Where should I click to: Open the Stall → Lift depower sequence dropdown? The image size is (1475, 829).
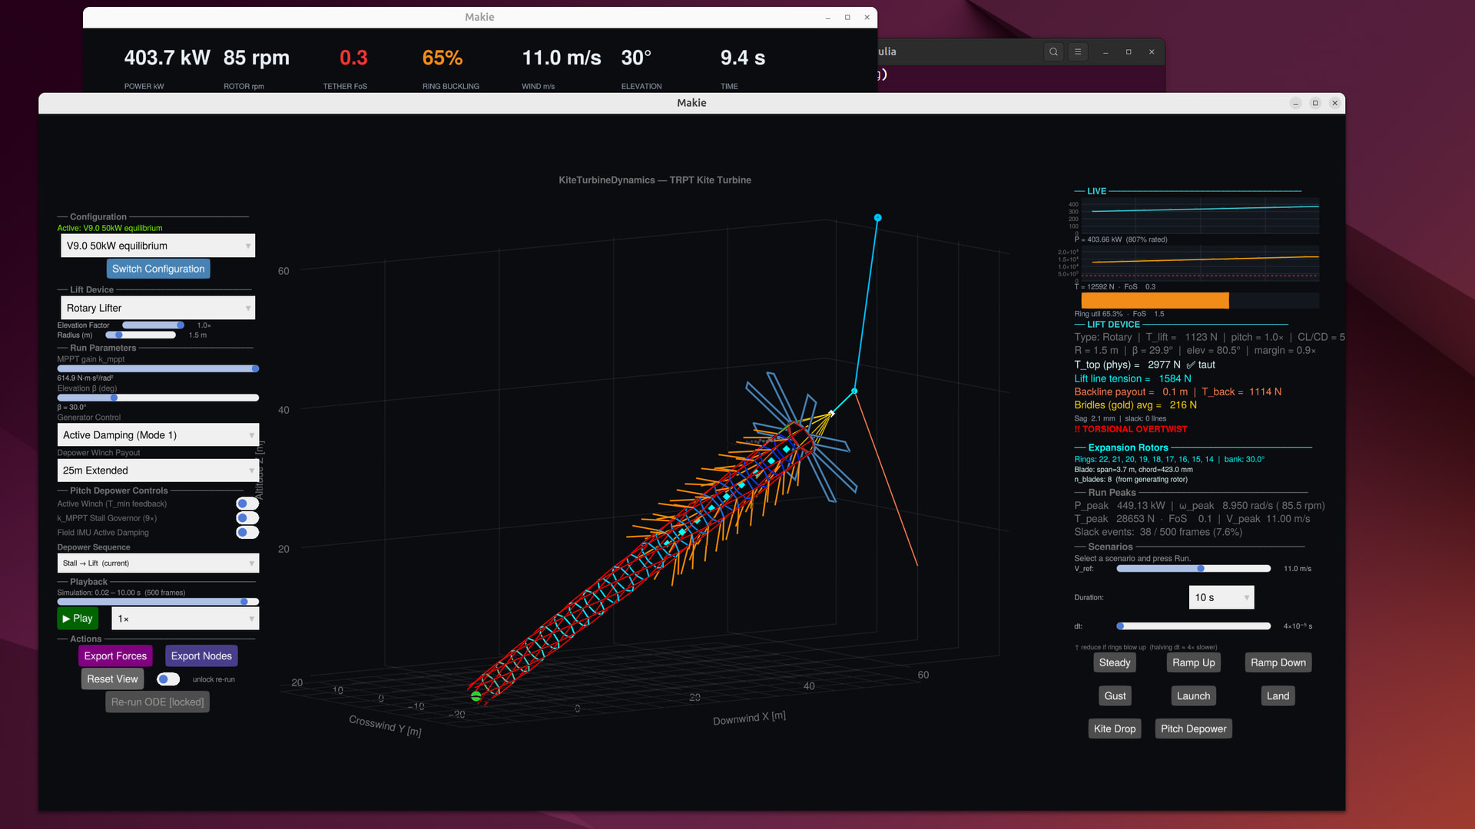tap(157, 563)
